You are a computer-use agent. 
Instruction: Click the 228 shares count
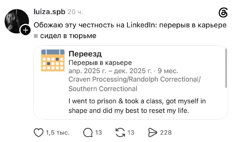[x=166, y=133]
